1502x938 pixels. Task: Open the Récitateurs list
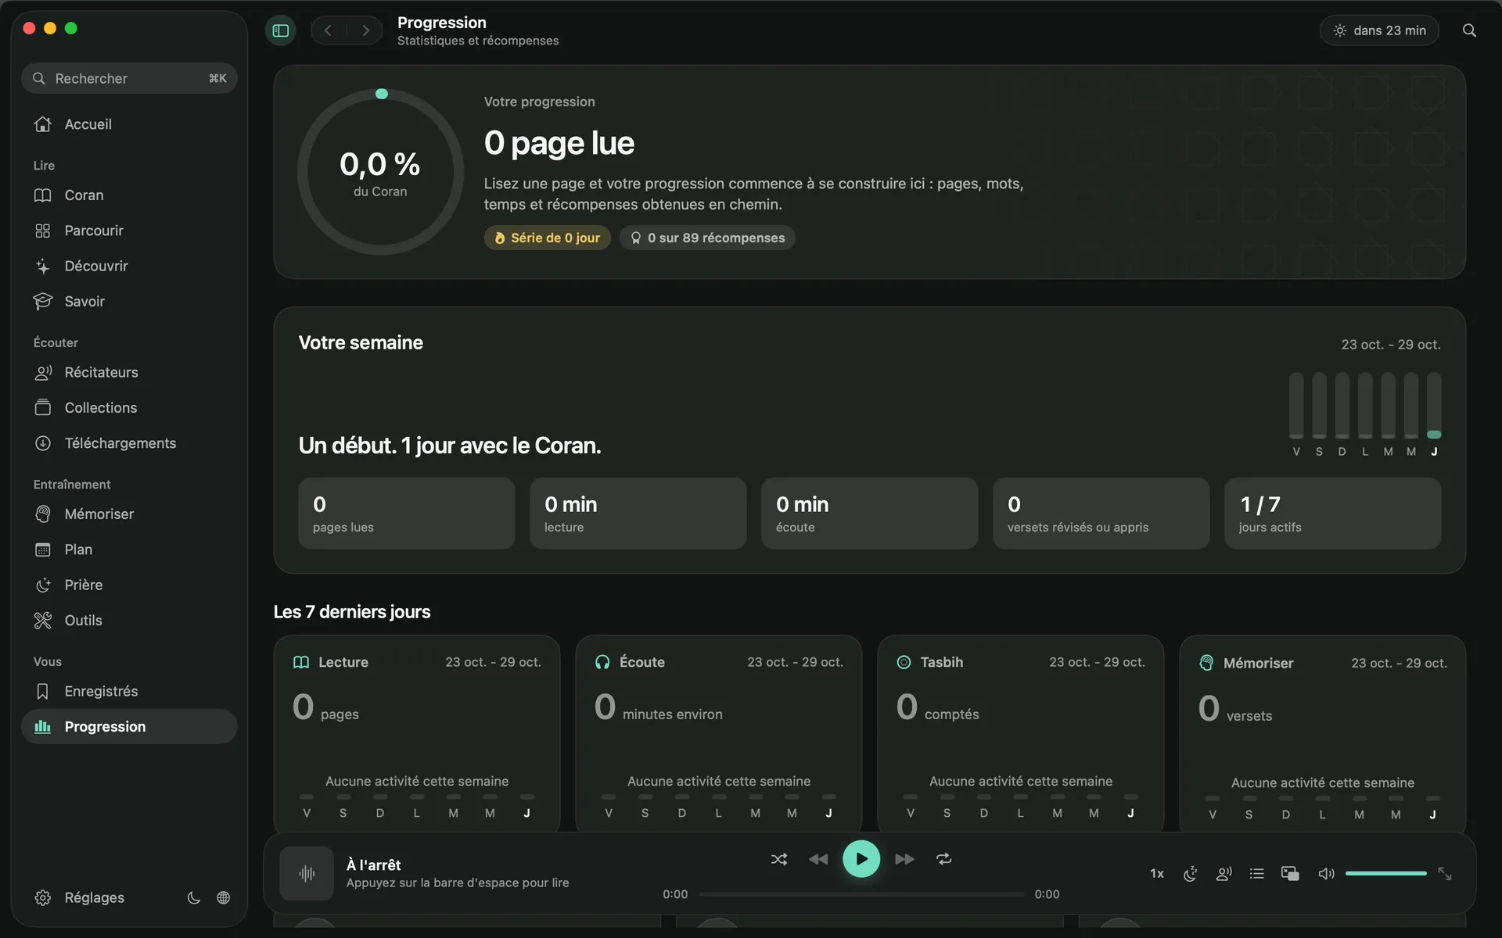[x=129, y=372]
